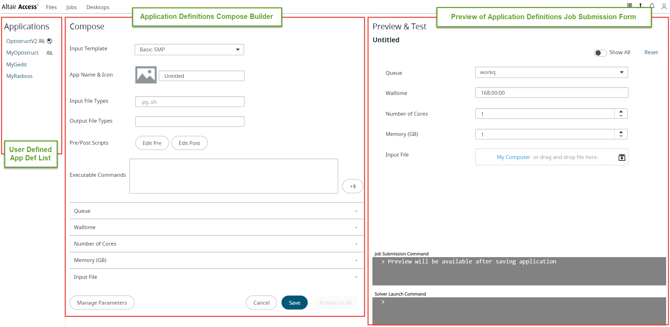
Task: Click the Manage Parameters button
Action: pos(102,303)
